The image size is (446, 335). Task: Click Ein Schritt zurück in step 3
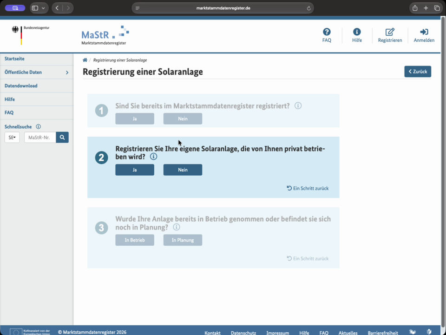[308, 258]
